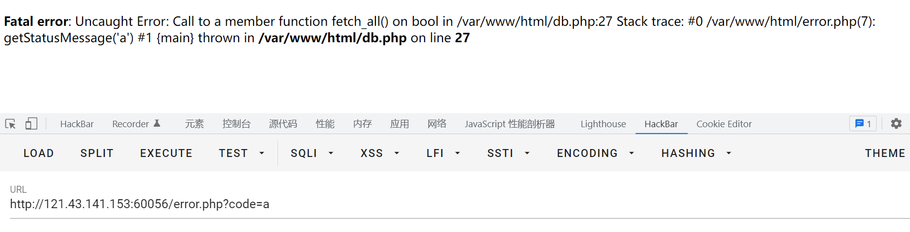Open the Cookie Editor tab

724,124
